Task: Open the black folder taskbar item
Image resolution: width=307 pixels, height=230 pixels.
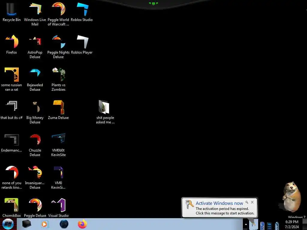Action: pyautogui.click(x=27, y=224)
